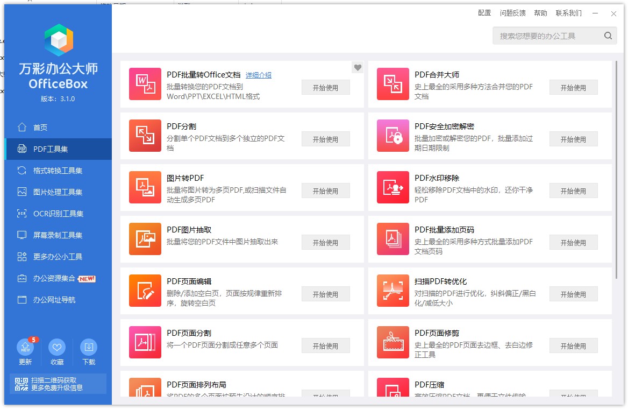
Task: Click the PDF压缩 title text
Action: pos(430,385)
